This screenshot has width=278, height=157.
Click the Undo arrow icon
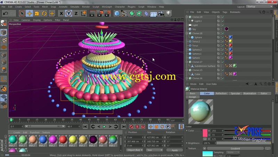[x=5, y=13]
